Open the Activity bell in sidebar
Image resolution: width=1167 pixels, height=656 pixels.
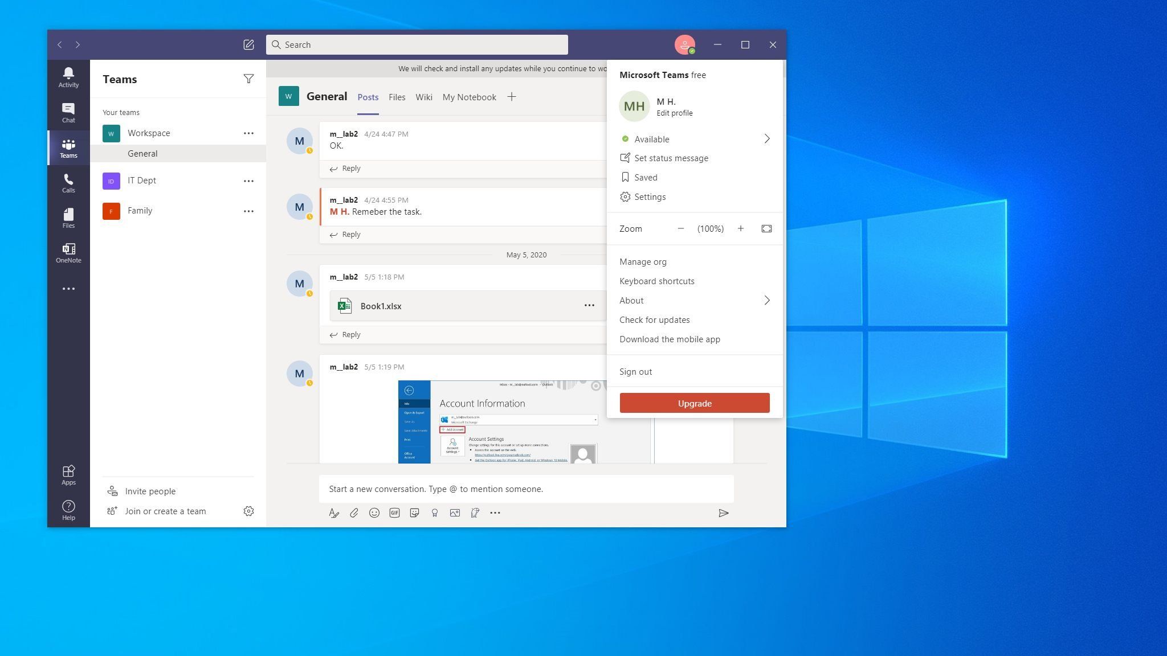pyautogui.click(x=68, y=77)
